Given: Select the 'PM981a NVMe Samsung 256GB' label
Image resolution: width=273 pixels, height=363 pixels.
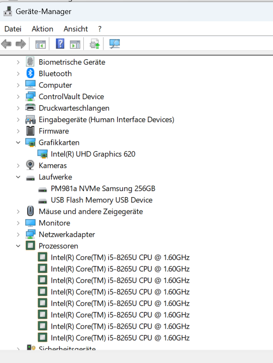Looking at the screenshot, I should click(x=103, y=189).
